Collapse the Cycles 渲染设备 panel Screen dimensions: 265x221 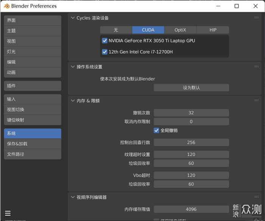73,18
